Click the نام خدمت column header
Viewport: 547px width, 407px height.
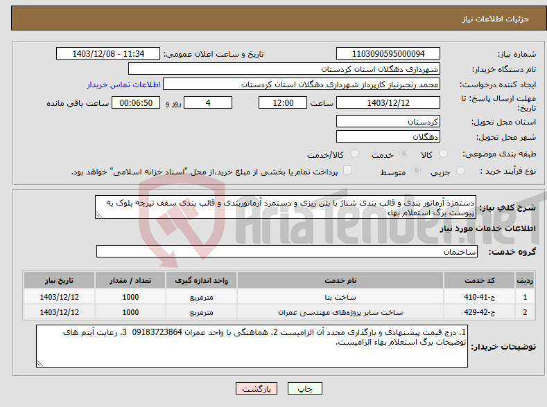pos(340,280)
